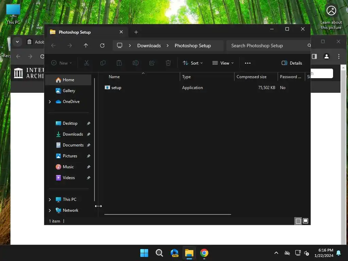Image resolution: width=348 pixels, height=261 pixels.
Task: Expand This PC in navigation pane
Action: tap(50, 199)
